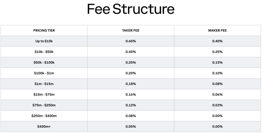Screen dimensions: 262x133
Task: Select the 0.12% taker fee value
Action: [x=131, y=105]
